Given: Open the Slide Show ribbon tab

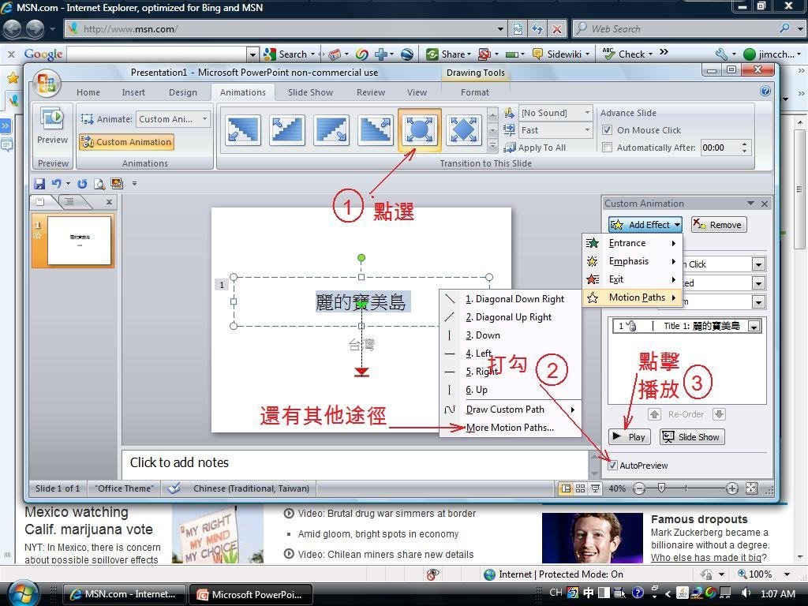Looking at the screenshot, I should 310,92.
